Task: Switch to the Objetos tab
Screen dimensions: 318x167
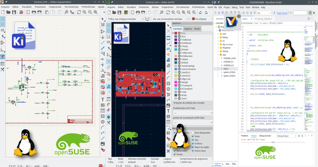Action: point(188,29)
